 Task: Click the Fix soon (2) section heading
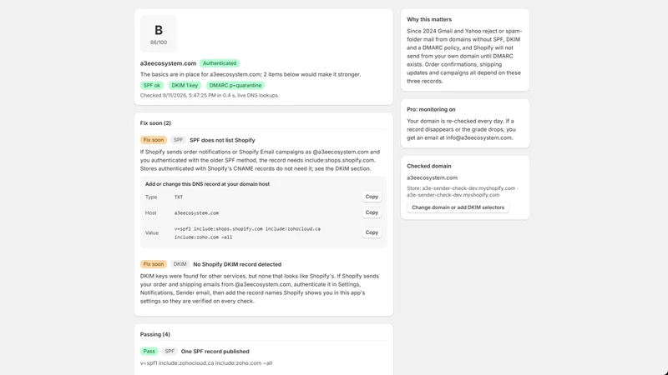point(155,122)
